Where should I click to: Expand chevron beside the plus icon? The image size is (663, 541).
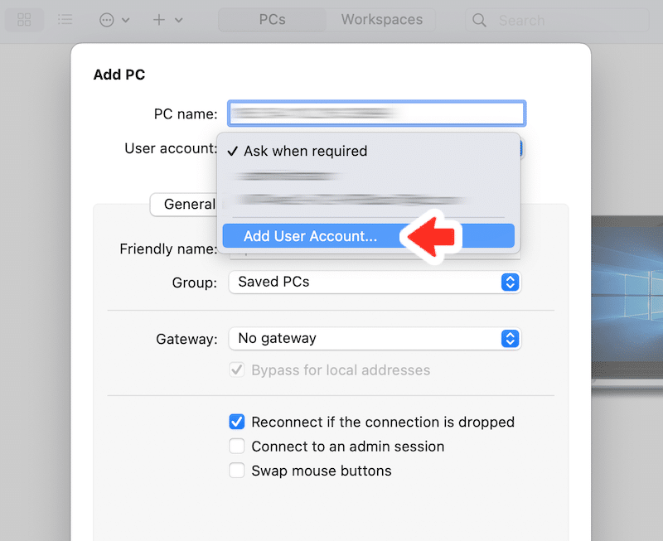pos(179,20)
